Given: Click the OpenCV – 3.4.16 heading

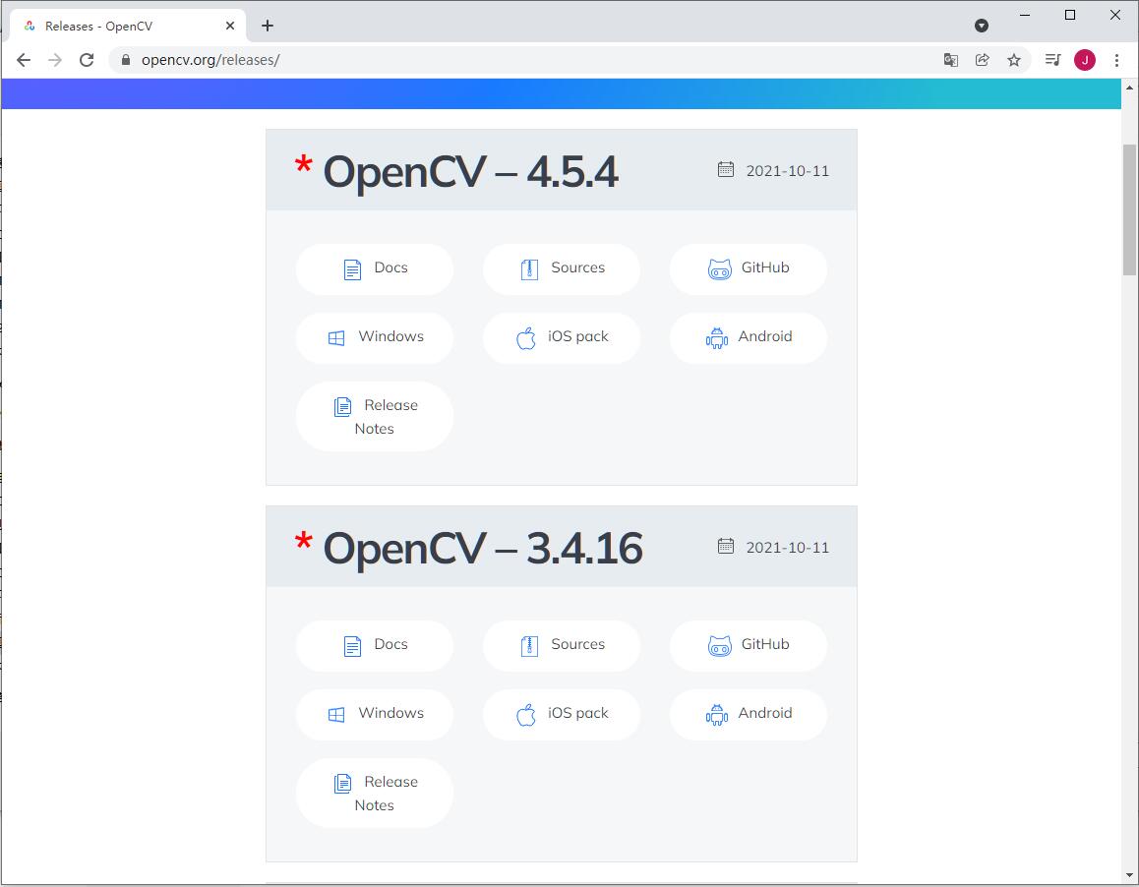Looking at the screenshot, I should 482,548.
